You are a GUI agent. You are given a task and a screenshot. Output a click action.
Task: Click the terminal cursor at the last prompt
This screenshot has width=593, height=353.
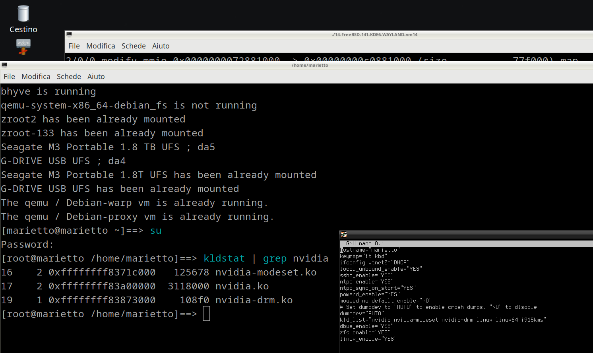[x=206, y=314]
